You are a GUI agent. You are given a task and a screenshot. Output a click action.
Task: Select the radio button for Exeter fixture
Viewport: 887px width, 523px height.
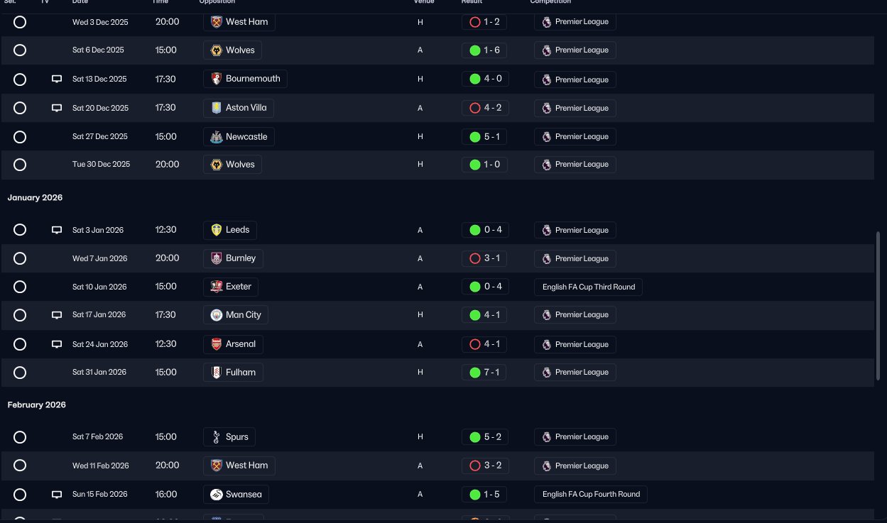(20, 287)
